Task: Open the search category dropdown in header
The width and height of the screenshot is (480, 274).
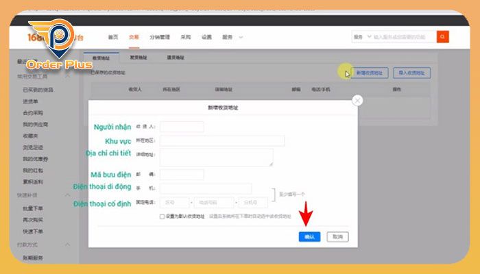Action: click(x=363, y=37)
